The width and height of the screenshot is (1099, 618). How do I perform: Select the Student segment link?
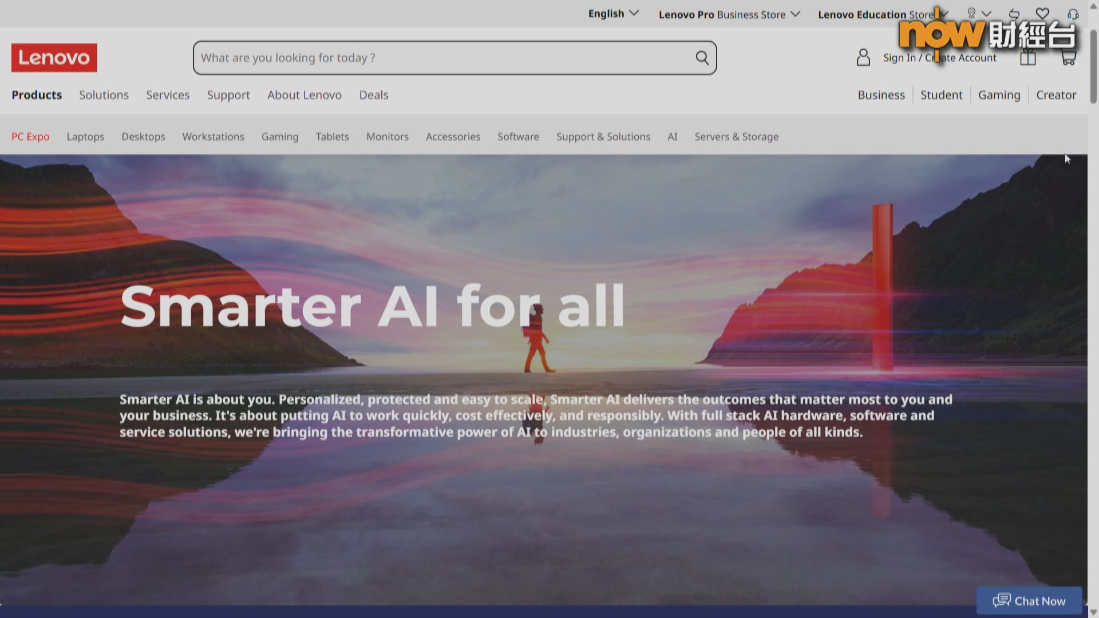pyautogui.click(x=942, y=95)
